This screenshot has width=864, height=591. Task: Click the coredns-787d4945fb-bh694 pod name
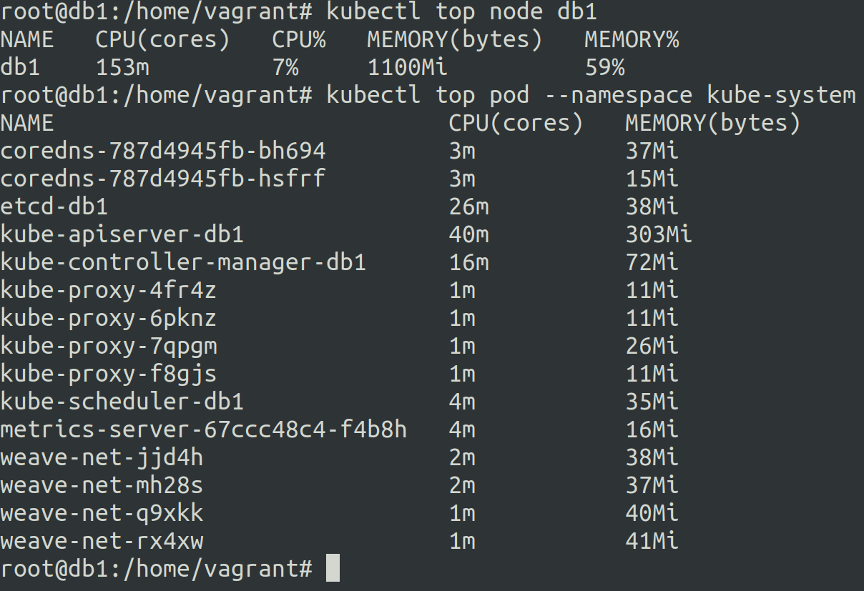pyautogui.click(x=163, y=151)
